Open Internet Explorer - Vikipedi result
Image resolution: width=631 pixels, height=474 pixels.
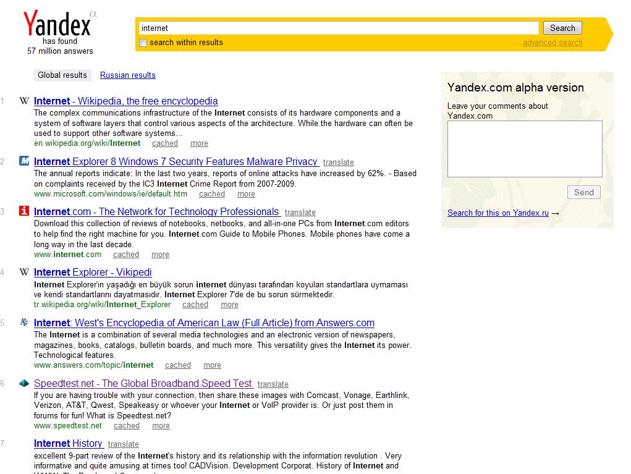point(93,273)
